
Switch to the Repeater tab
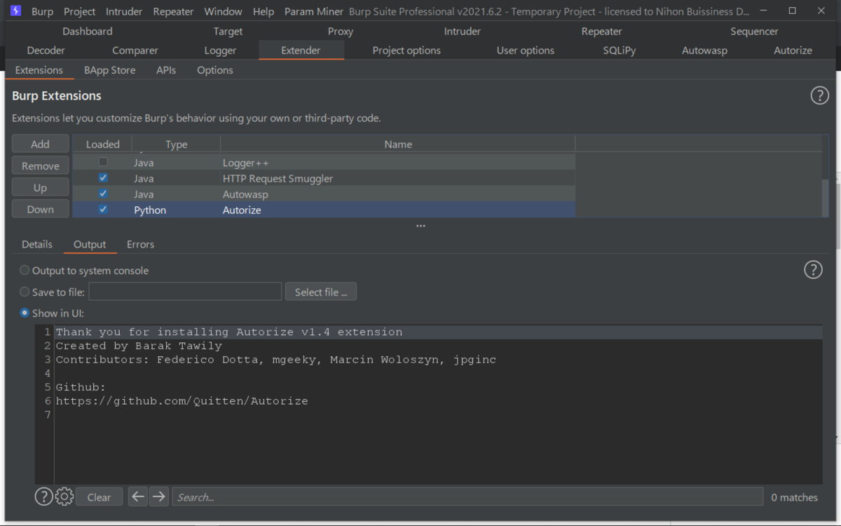[602, 31]
